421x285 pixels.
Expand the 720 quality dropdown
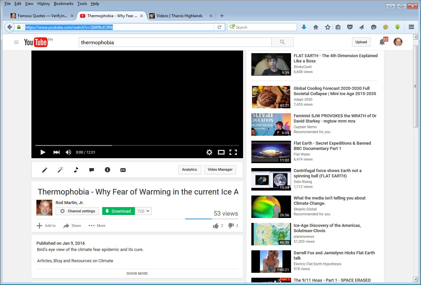click(144, 211)
